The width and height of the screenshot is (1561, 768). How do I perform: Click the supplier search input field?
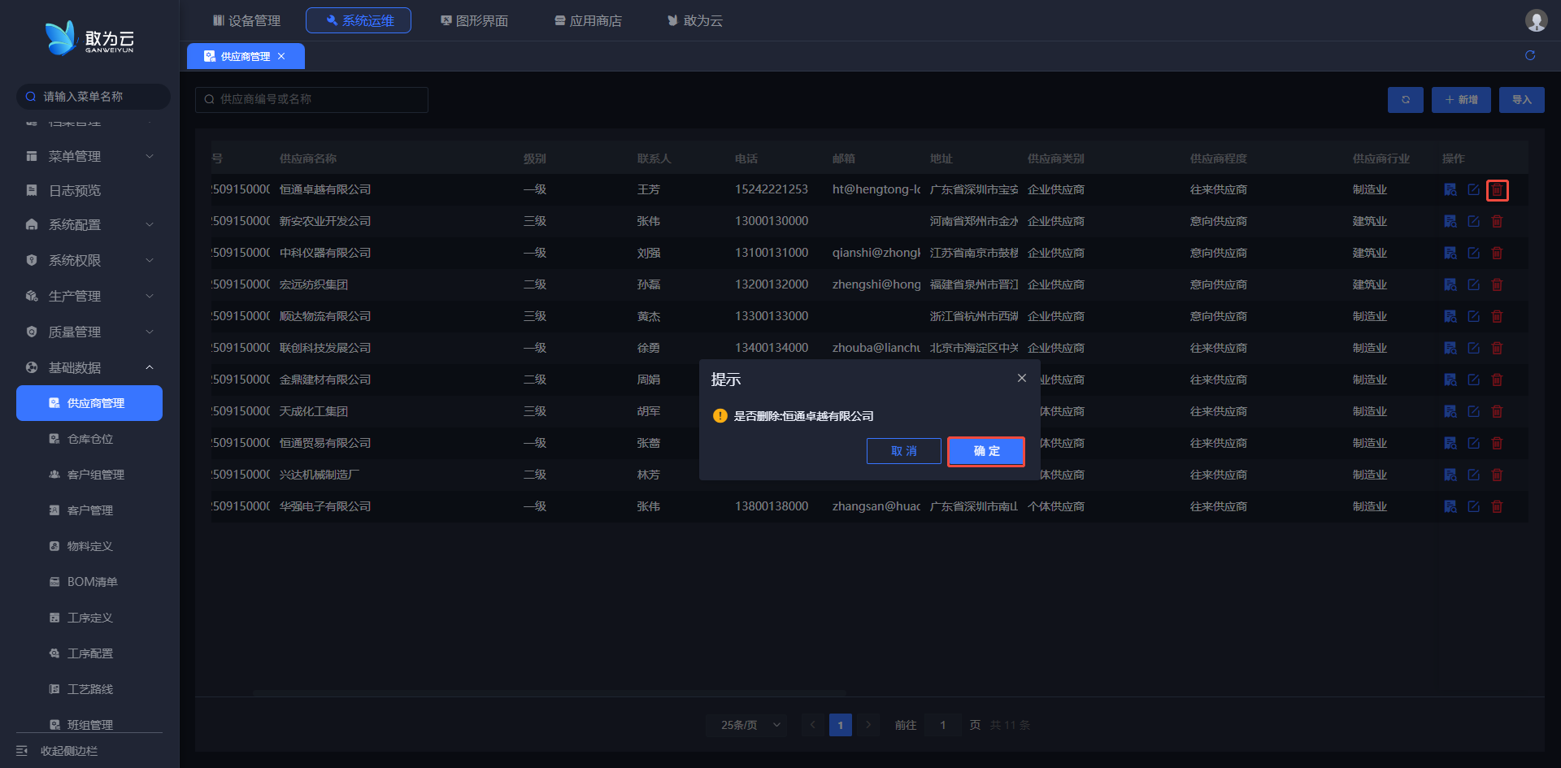311,99
